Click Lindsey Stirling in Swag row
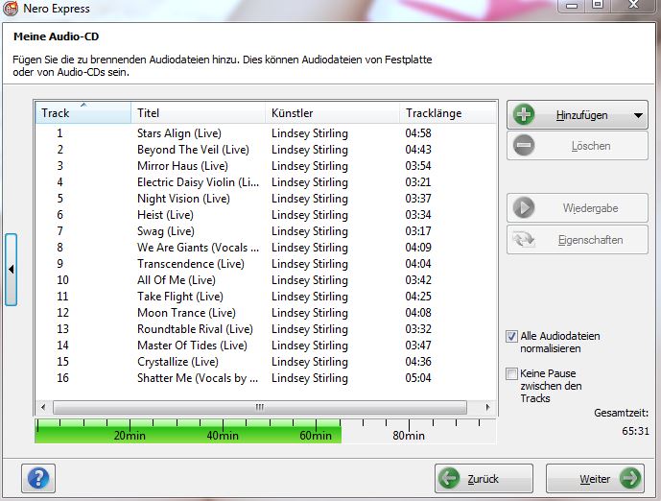 pos(310,231)
